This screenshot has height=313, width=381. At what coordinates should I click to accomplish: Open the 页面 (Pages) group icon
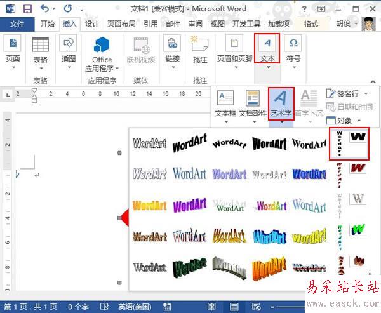(x=13, y=43)
